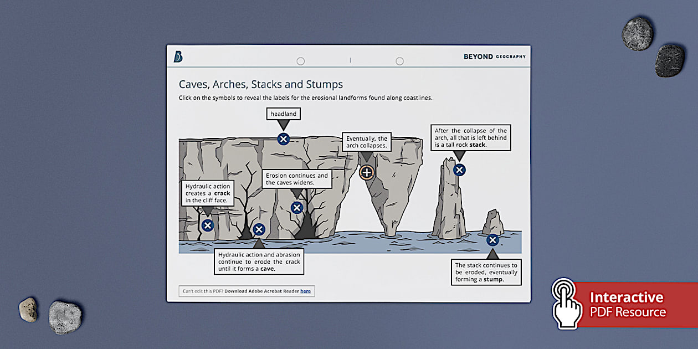Select the stack marker icon on the tall rock
Screen dimensions: 698x349
[459, 170]
